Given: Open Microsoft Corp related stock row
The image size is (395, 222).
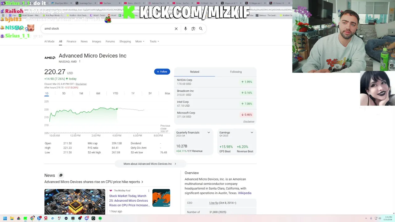Looking at the screenshot, I should (x=215, y=115).
